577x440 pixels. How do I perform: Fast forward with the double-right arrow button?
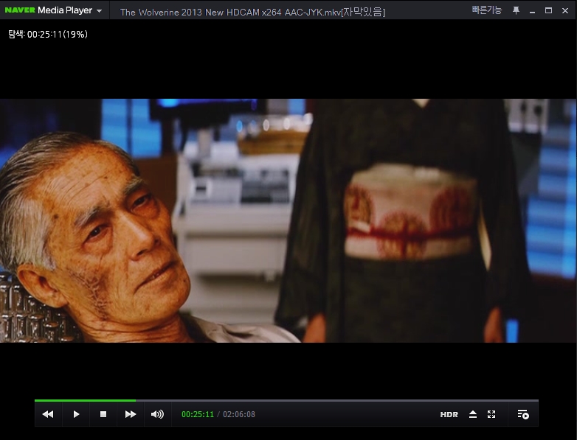(131, 414)
